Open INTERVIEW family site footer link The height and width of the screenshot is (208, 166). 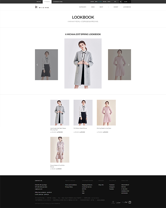[124, 193]
